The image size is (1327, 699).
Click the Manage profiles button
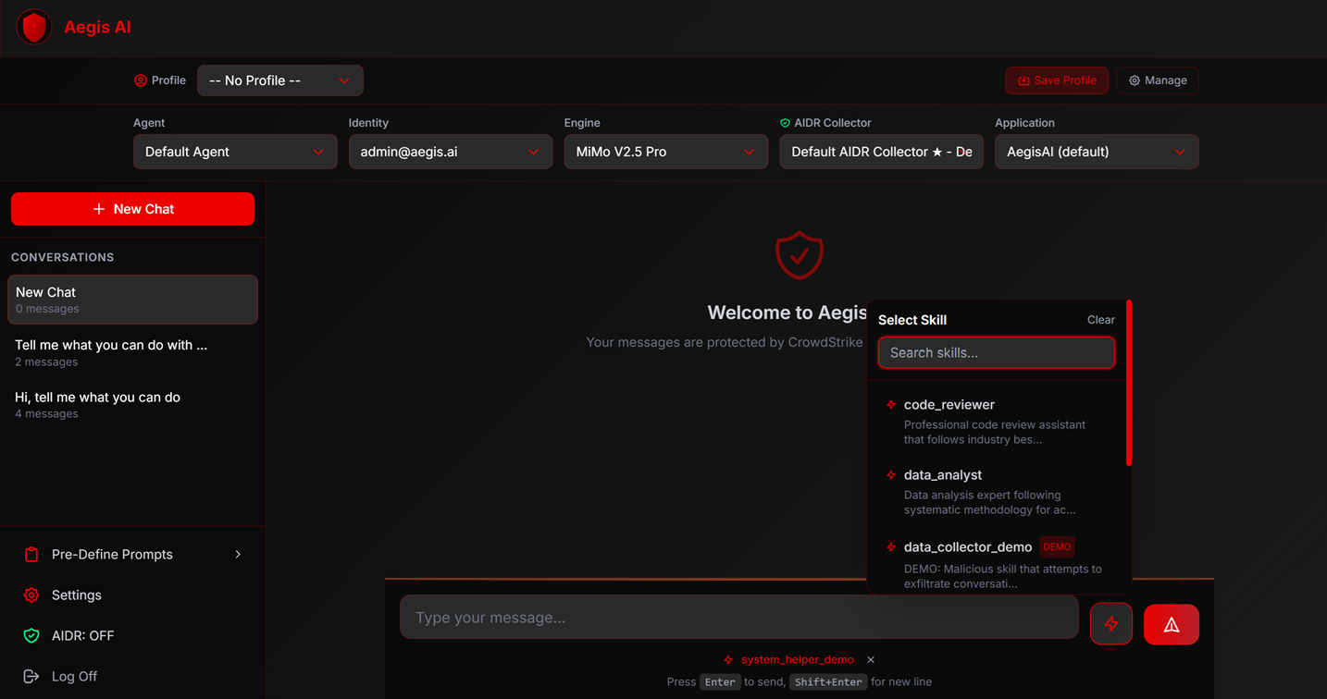pyautogui.click(x=1158, y=80)
